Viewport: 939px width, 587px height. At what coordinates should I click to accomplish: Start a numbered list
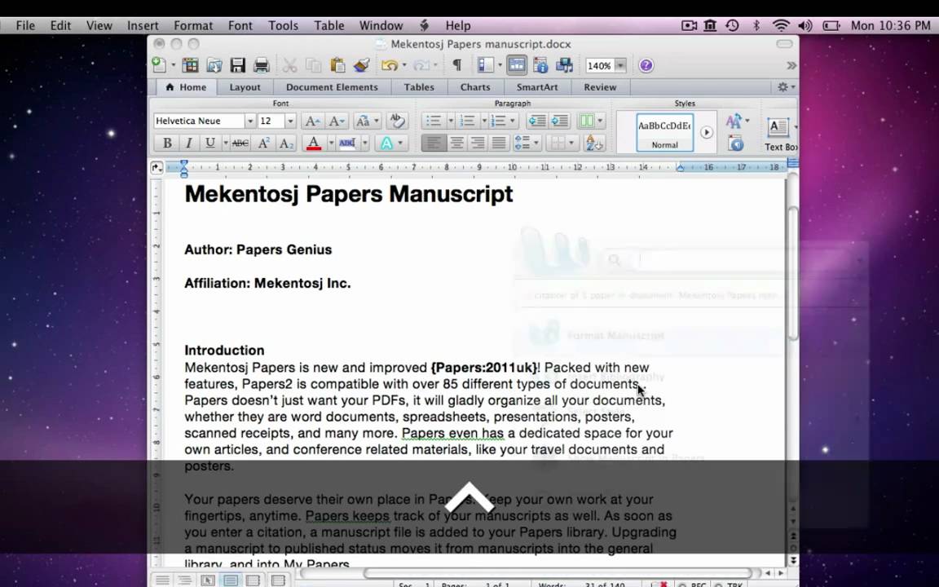(x=467, y=121)
